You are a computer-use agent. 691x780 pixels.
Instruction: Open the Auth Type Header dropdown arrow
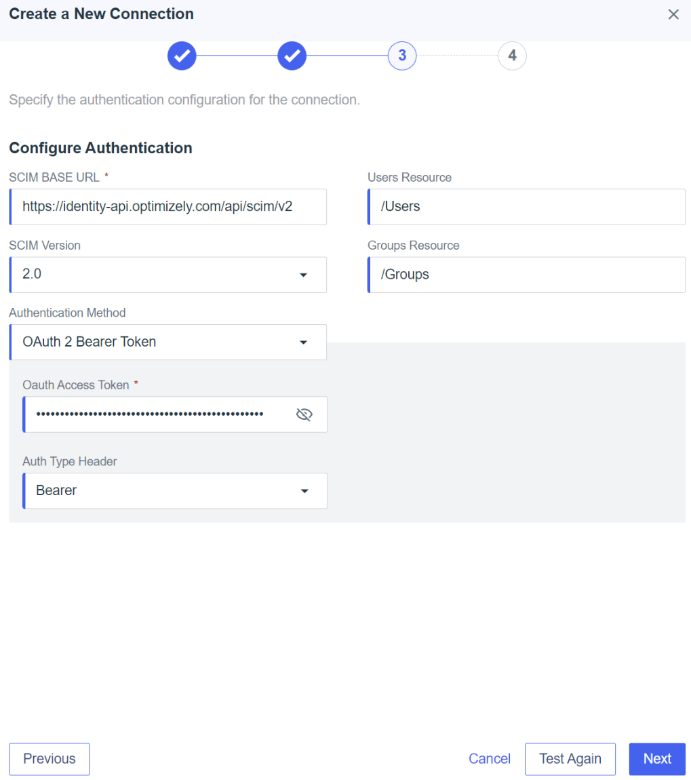pos(304,491)
